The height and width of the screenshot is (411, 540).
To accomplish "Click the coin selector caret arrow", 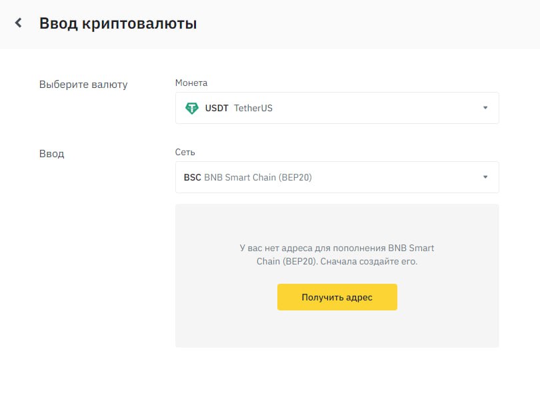I will 485,108.
